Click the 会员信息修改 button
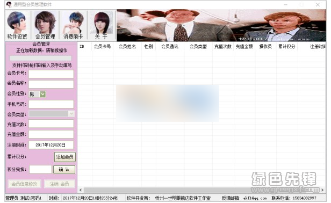331x203 pixels. 25,184
